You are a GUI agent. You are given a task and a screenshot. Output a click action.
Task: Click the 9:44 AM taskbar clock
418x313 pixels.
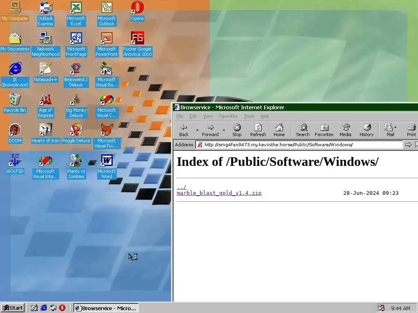coord(401,308)
